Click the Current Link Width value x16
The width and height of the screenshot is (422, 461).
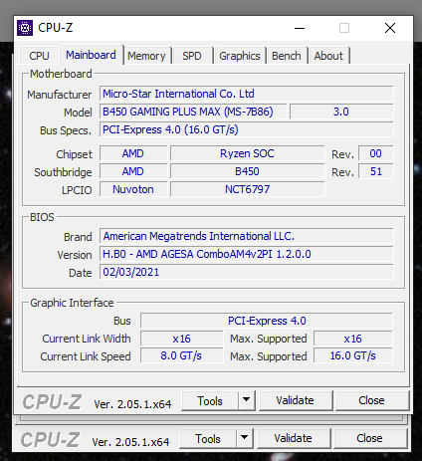coord(181,339)
